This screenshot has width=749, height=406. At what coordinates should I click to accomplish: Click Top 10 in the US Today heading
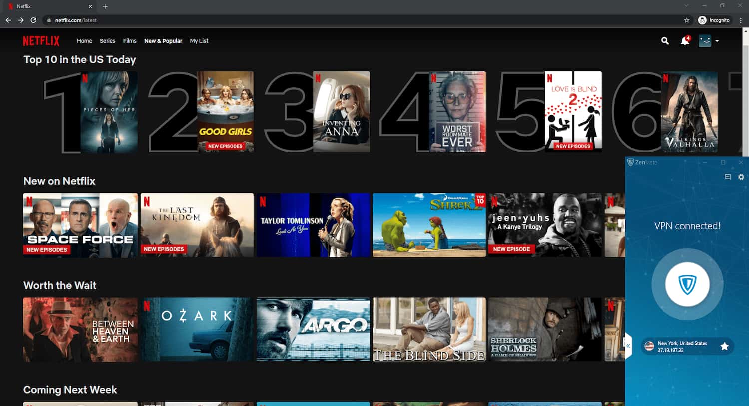(80, 60)
